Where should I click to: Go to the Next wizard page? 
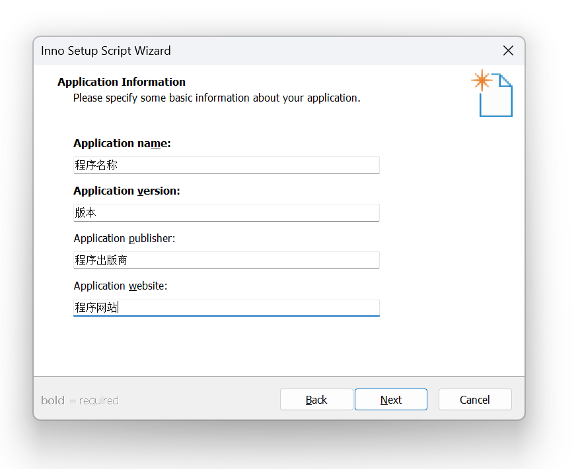tap(391, 400)
